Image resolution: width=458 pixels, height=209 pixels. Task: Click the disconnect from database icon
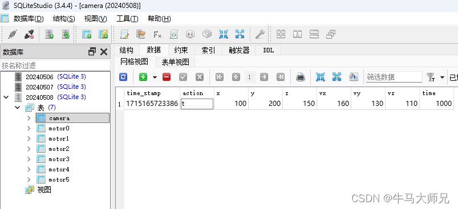pos(29,34)
